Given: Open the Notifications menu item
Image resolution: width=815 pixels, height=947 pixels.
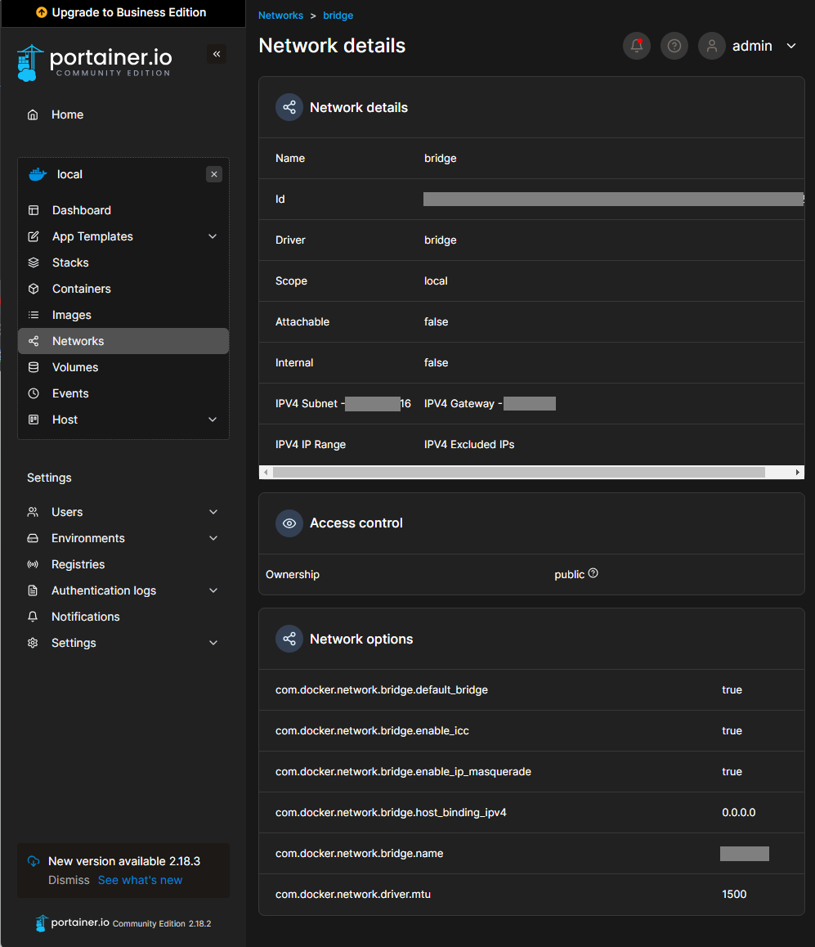Looking at the screenshot, I should click(x=123, y=617).
